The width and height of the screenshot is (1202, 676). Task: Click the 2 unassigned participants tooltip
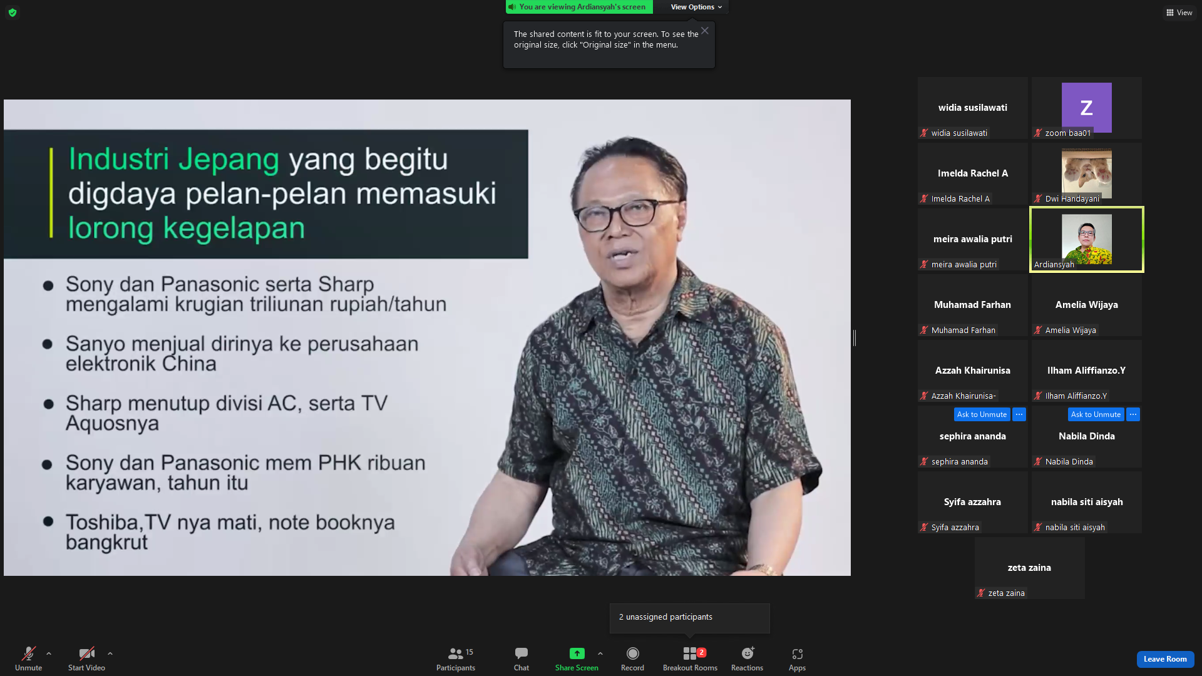(690, 618)
